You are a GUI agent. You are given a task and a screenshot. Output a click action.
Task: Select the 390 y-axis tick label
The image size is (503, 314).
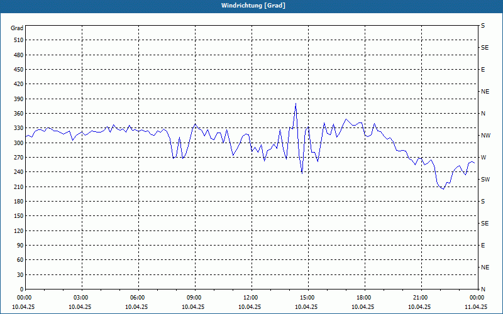click(x=18, y=99)
